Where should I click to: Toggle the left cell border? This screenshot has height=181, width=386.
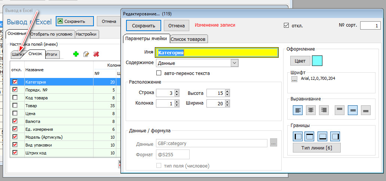click(298, 136)
